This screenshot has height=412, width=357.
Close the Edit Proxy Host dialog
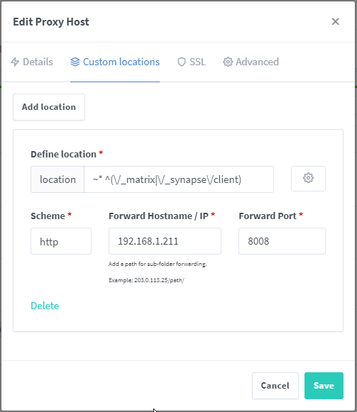(x=335, y=21)
